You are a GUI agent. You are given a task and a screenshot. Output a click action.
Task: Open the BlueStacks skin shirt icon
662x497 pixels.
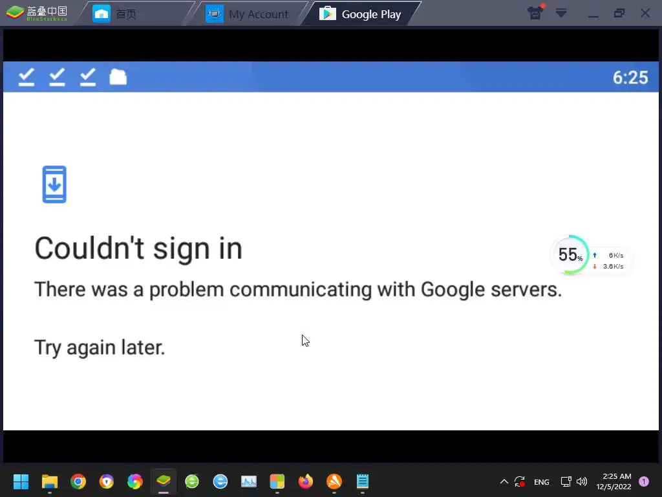click(535, 13)
